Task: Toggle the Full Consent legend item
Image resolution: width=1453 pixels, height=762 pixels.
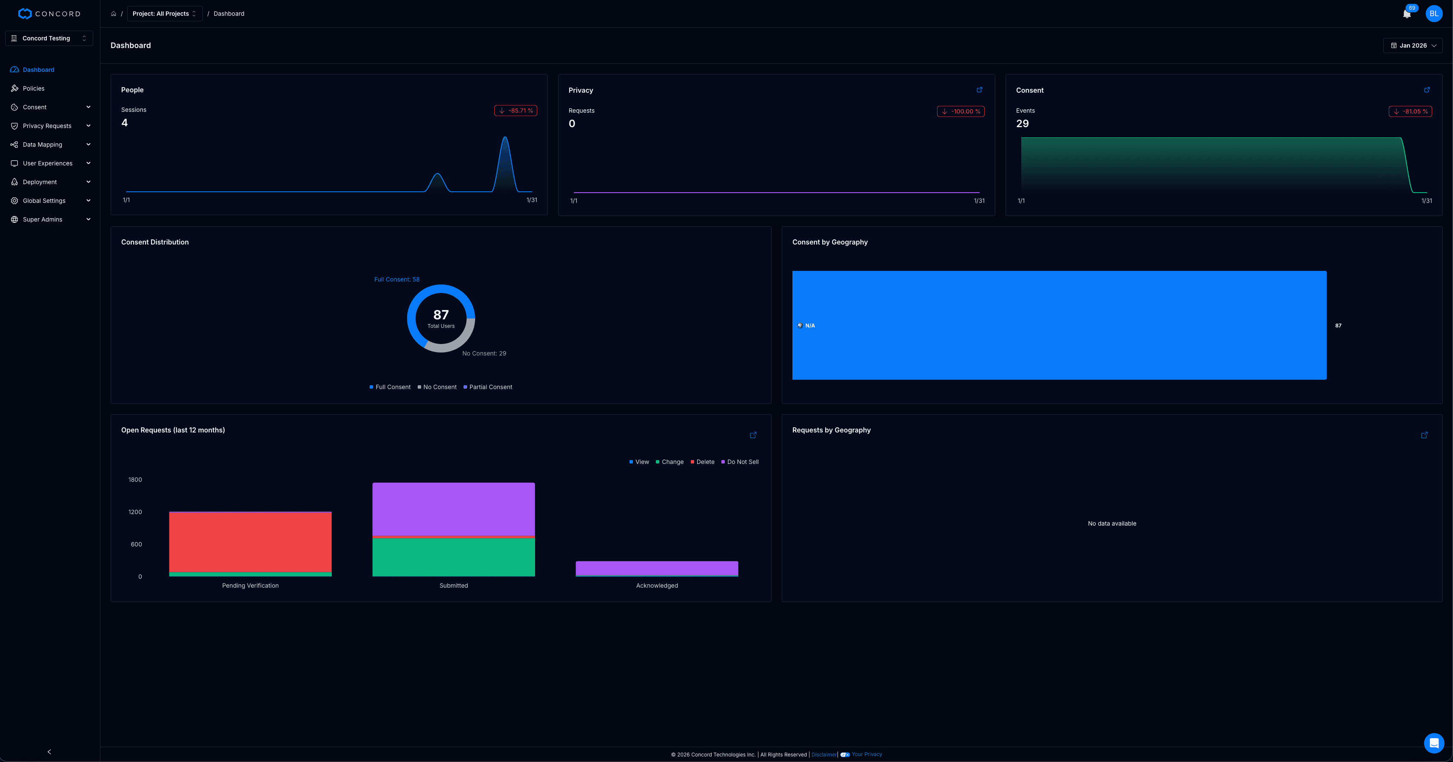Action: (390, 387)
